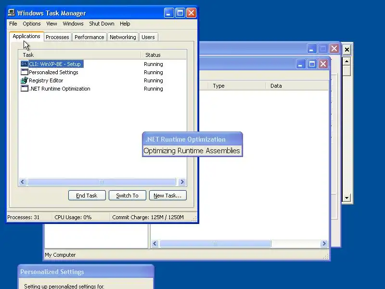
Task: Click the Processes: 31 status bar entry
Action: (23, 217)
